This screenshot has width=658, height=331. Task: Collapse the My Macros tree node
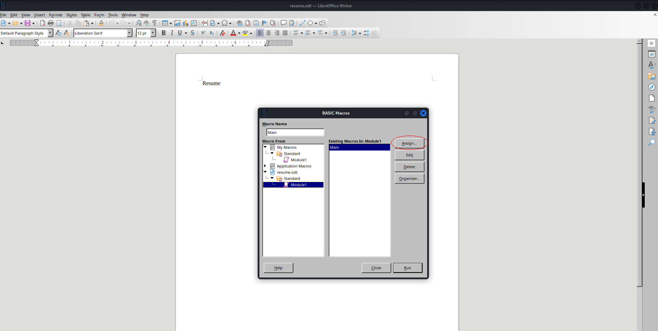(265, 147)
